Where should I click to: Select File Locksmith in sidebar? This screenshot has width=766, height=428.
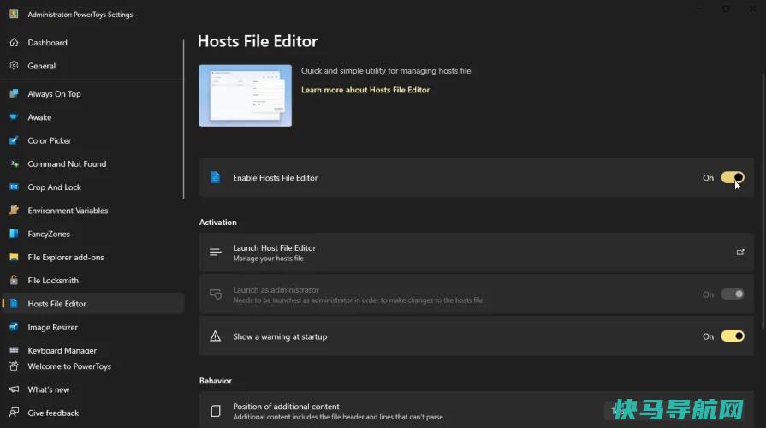pos(92,280)
